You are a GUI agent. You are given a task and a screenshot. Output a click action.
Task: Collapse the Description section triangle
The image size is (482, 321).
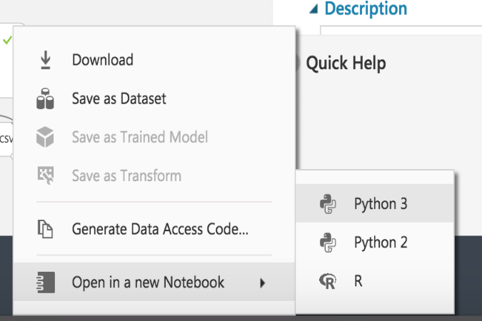point(313,9)
